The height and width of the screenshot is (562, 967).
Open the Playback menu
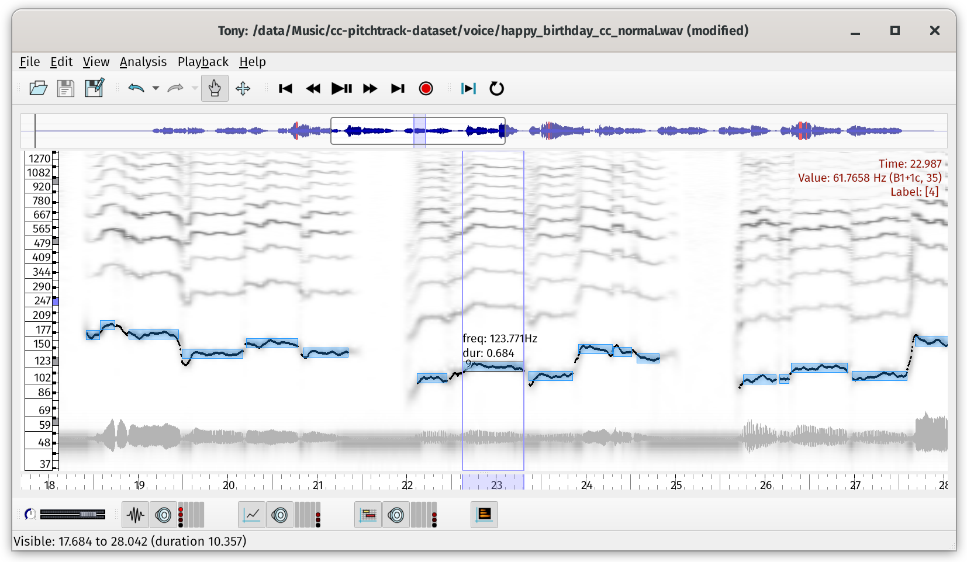click(203, 62)
